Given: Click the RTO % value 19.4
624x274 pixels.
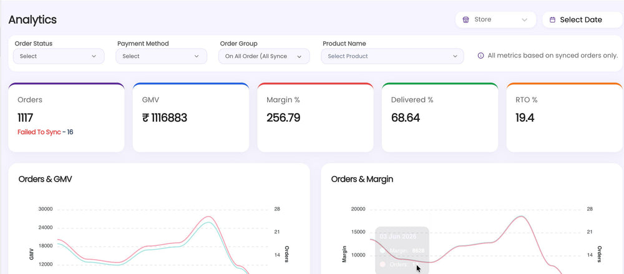Looking at the screenshot, I should [525, 117].
